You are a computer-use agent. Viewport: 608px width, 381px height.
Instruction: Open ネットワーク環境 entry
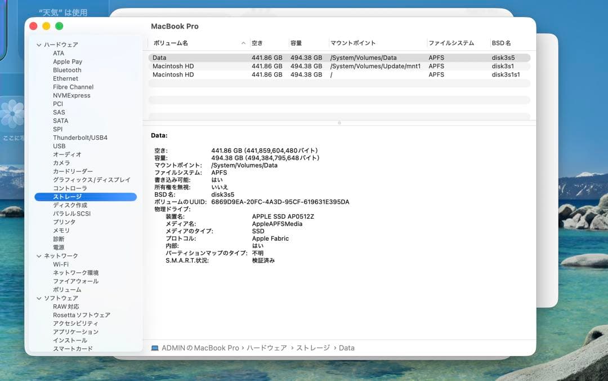click(75, 273)
